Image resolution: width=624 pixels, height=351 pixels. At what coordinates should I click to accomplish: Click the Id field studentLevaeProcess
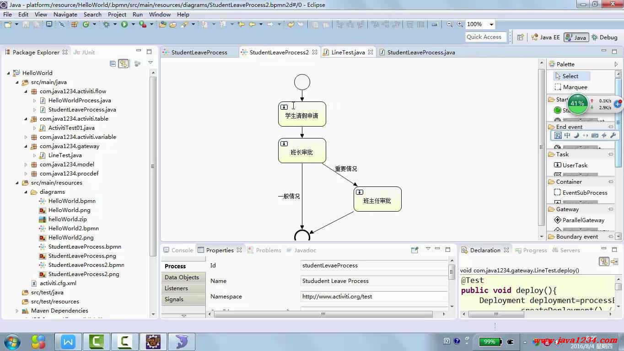(374, 265)
